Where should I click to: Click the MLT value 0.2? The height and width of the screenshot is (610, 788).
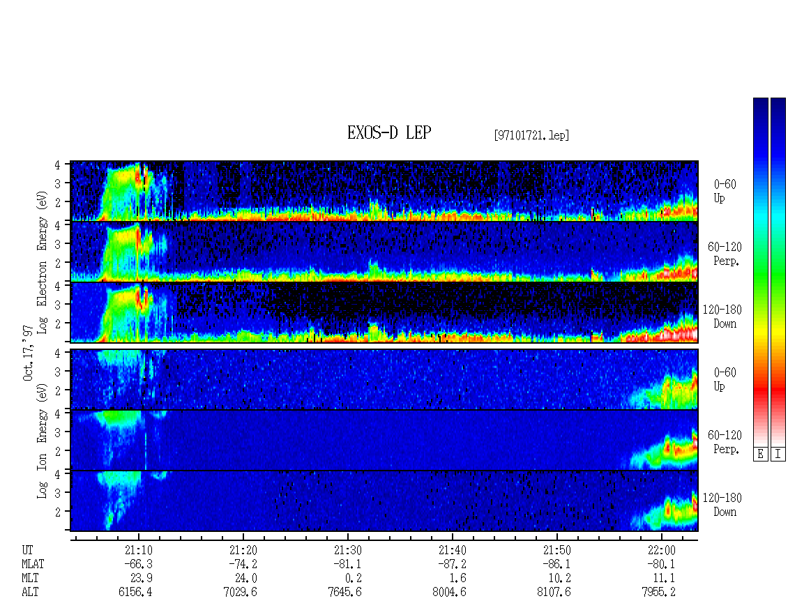pyautogui.click(x=352, y=579)
